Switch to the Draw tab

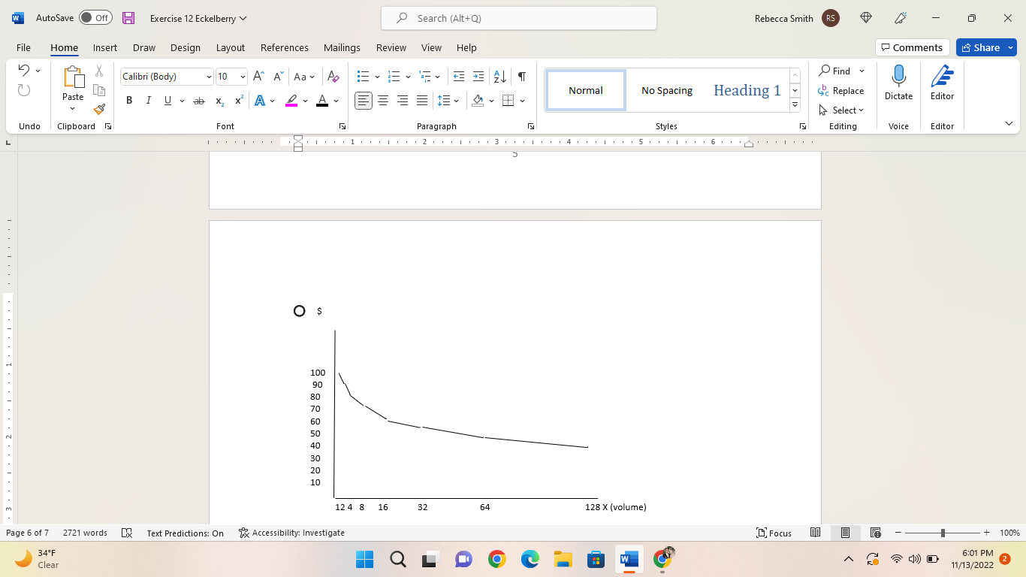(x=144, y=47)
